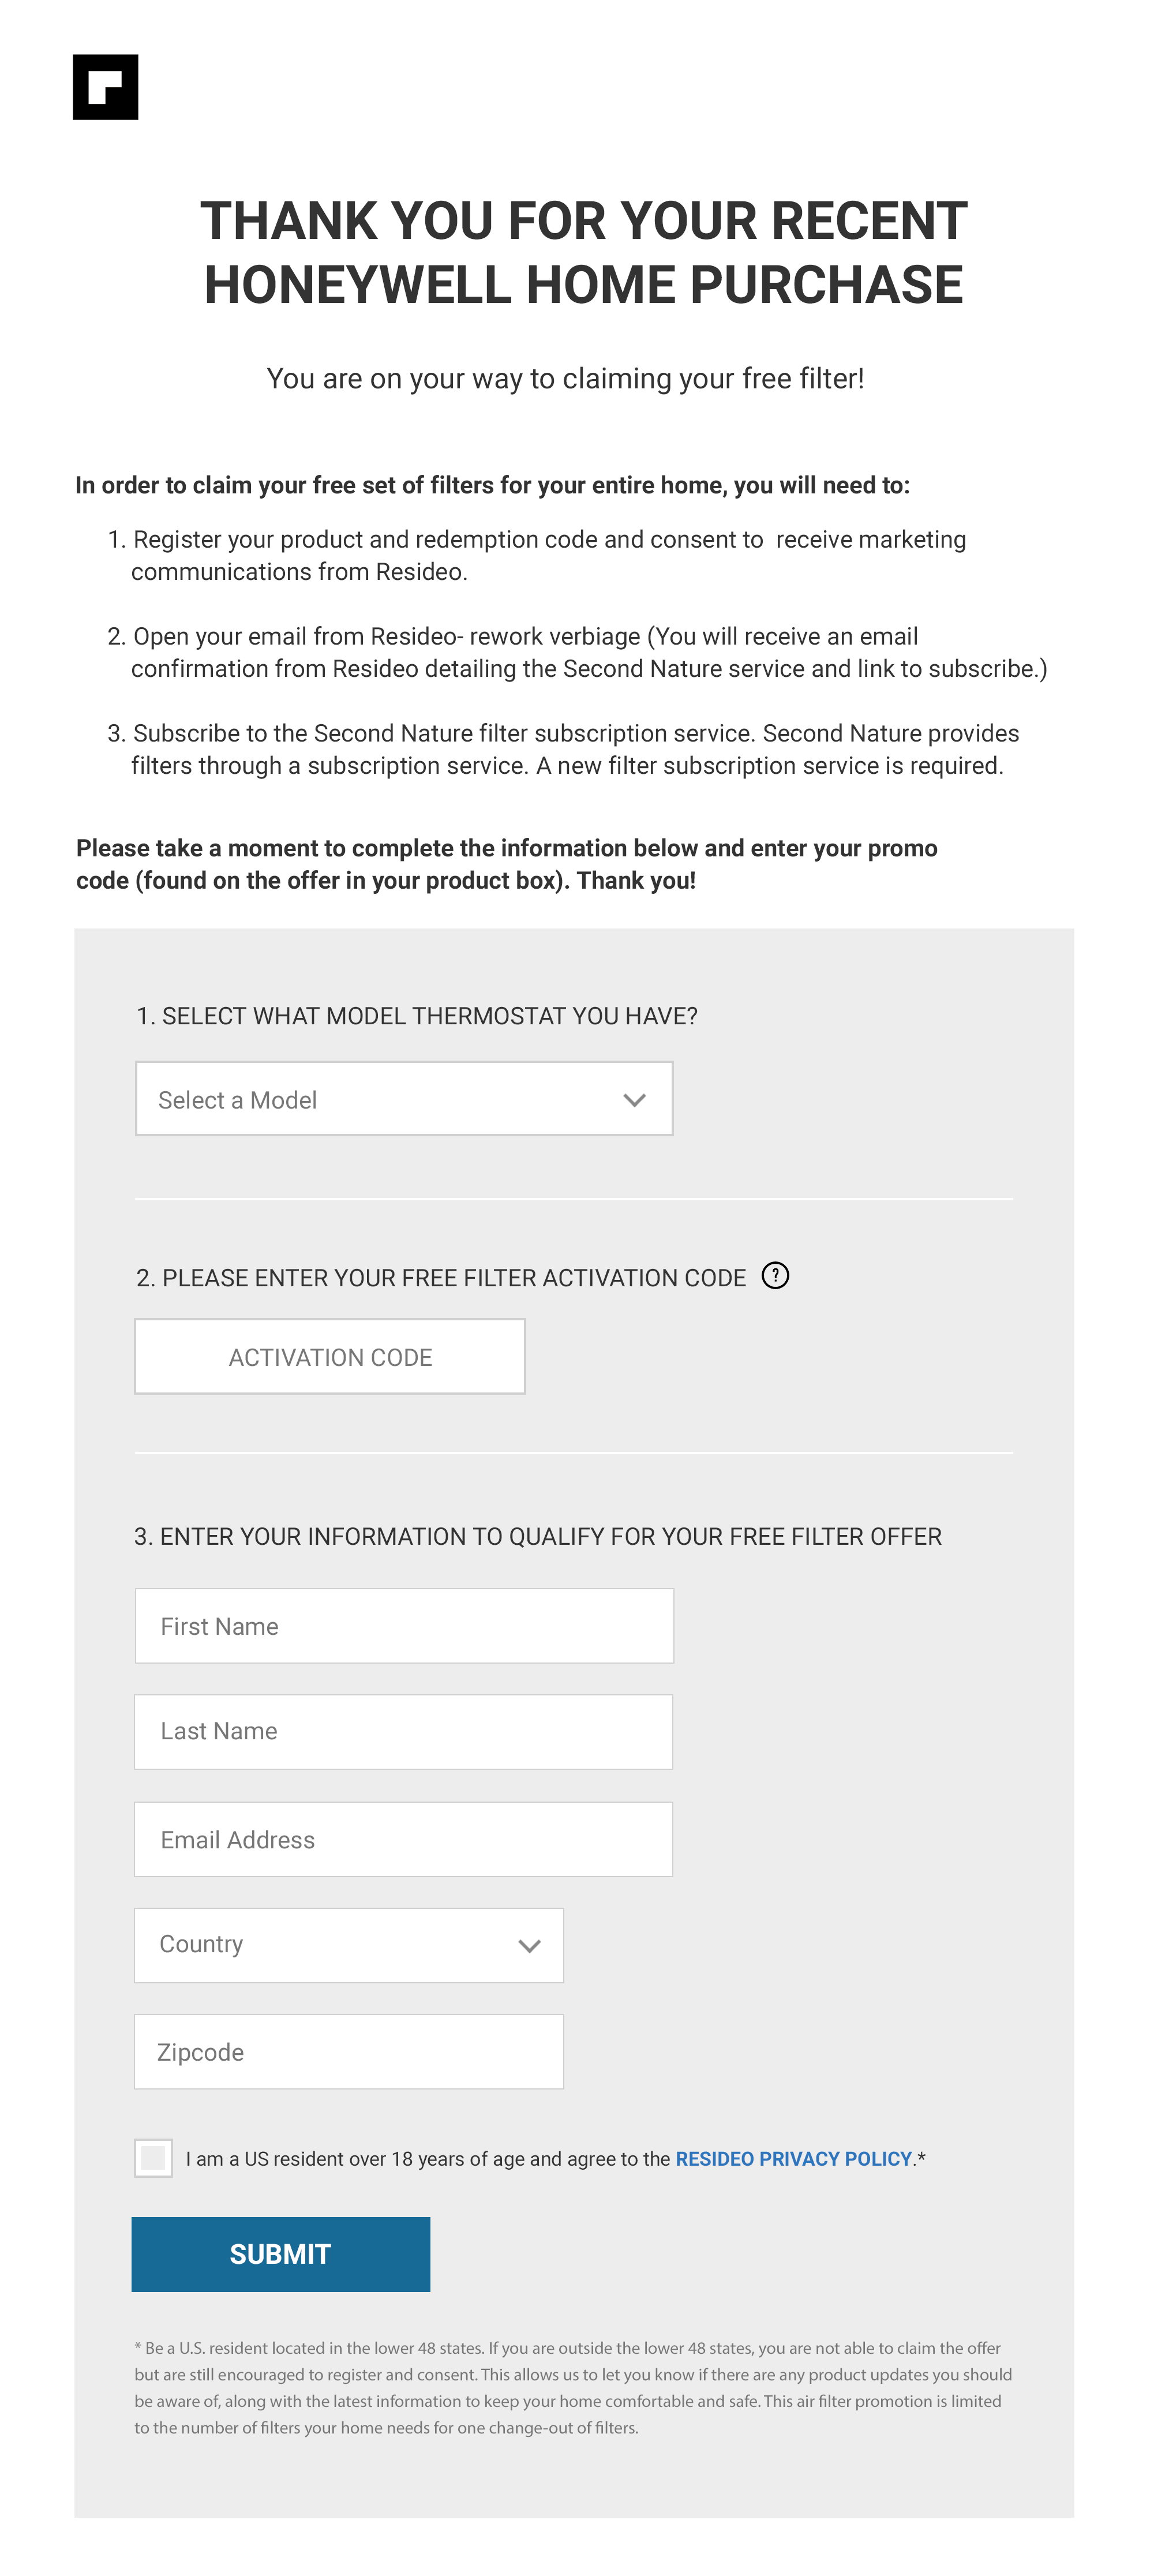Click into the First Name field
This screenshot has height=2576, width=1154.
pyautogui.click(x=404, y=1626)
